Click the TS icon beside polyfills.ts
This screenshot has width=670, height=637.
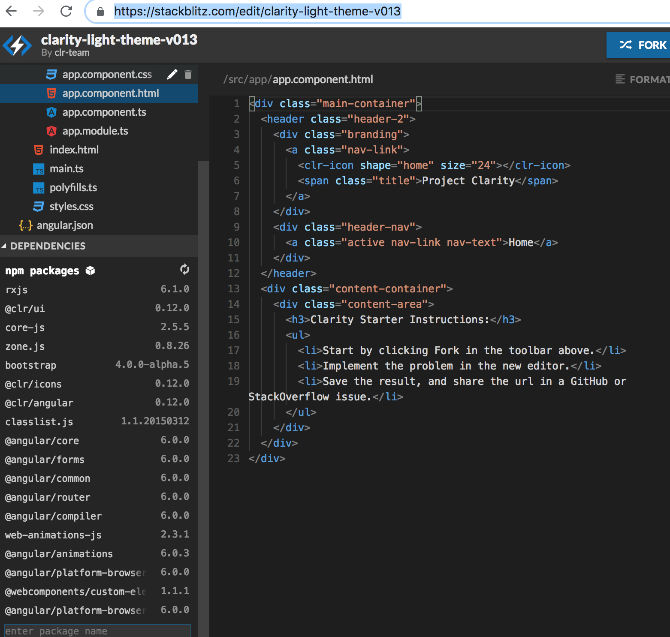coord(39,188)
